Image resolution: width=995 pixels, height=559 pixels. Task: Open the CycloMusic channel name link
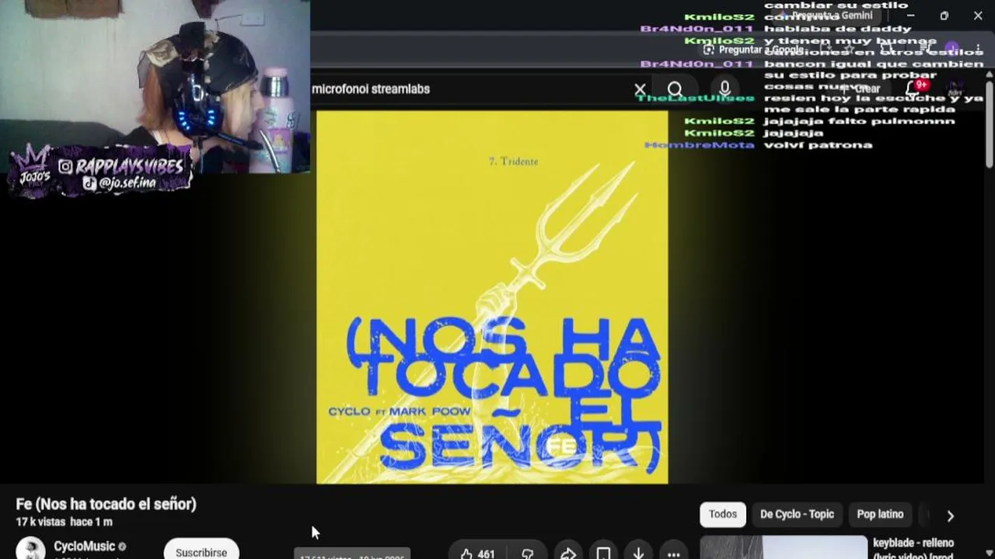(84, 547)
